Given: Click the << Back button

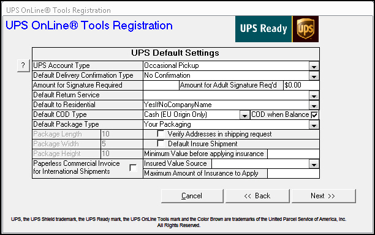Looking at the screenshot, I should (x=257, y=196).
